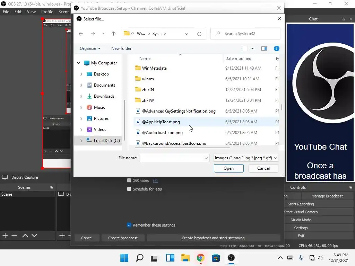355x266 pixels.
Task: Expand the Pictures tree node
Action: point(81,118)
